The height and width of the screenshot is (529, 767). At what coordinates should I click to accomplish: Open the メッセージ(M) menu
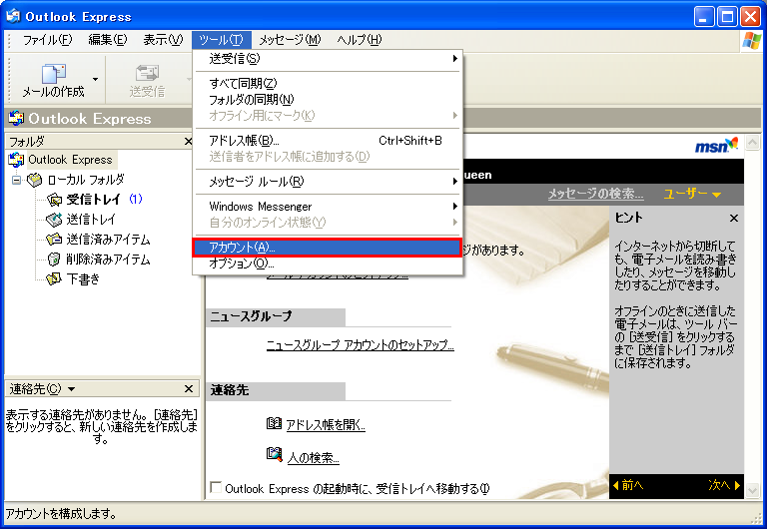pyautogui.click(x=290, y=40)
